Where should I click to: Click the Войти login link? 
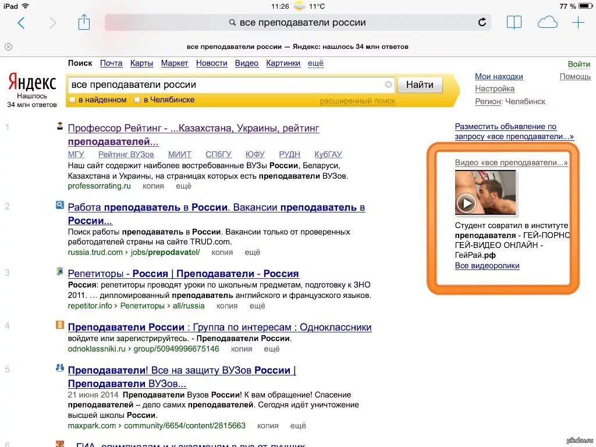579,64
